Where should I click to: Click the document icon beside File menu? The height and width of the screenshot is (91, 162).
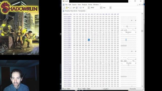click(x=64, y=5)
